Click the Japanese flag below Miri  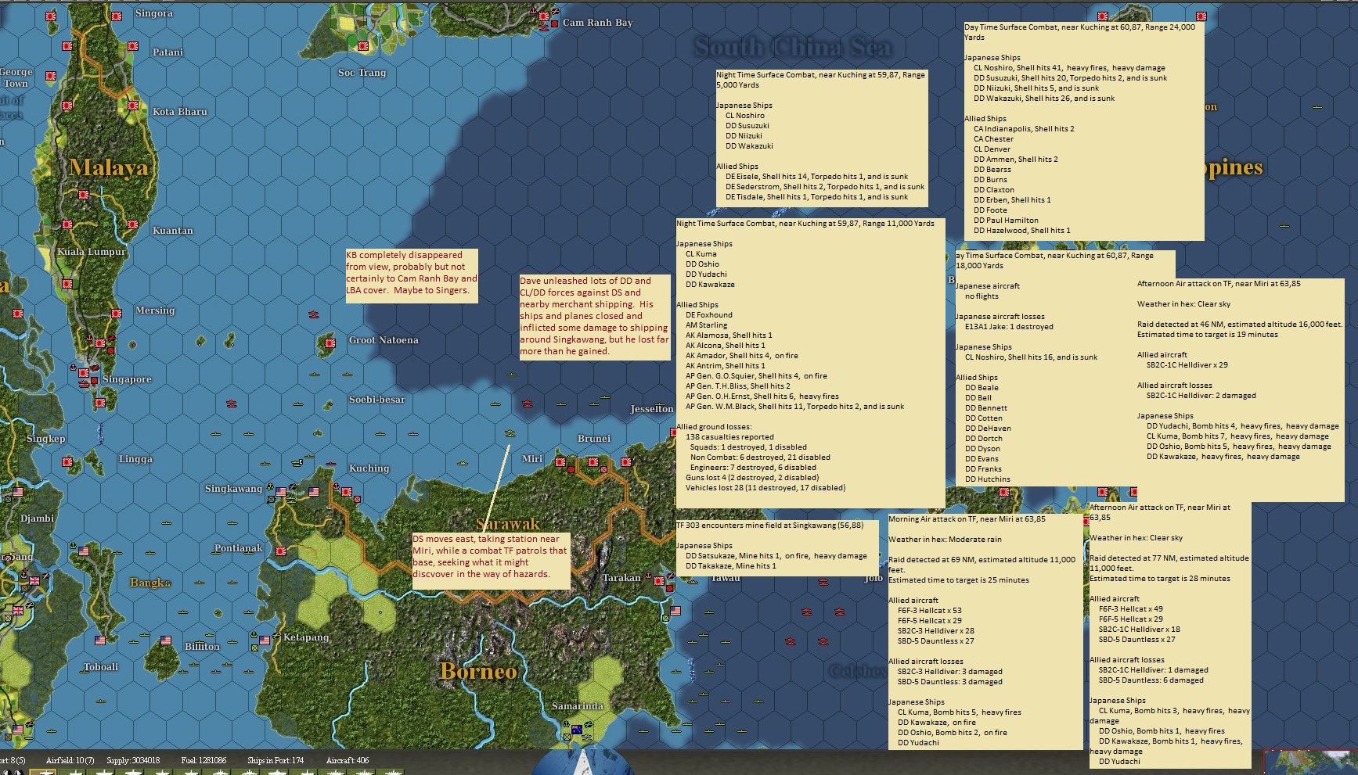coord(561,462)
